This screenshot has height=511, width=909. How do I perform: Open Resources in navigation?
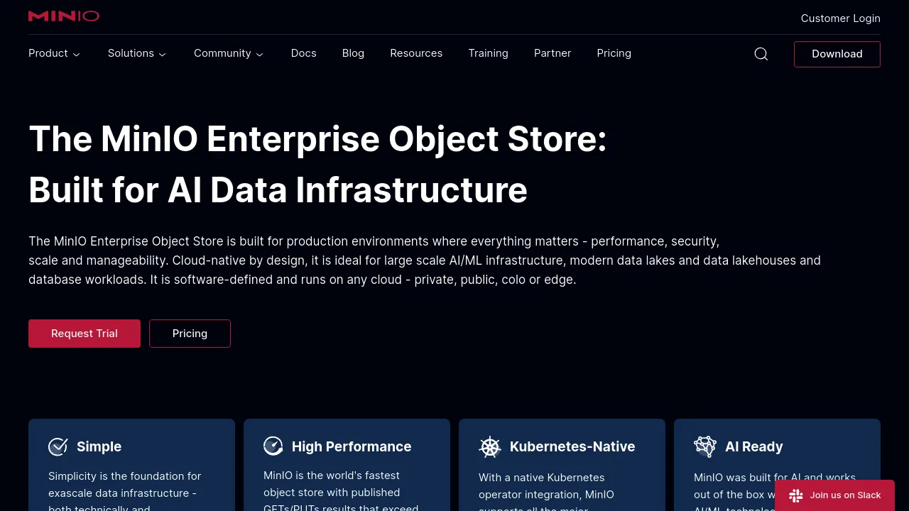(416, 53)
